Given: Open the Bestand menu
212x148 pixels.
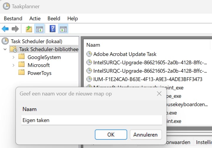Looking at the screenshot, I should click(13, 18).
